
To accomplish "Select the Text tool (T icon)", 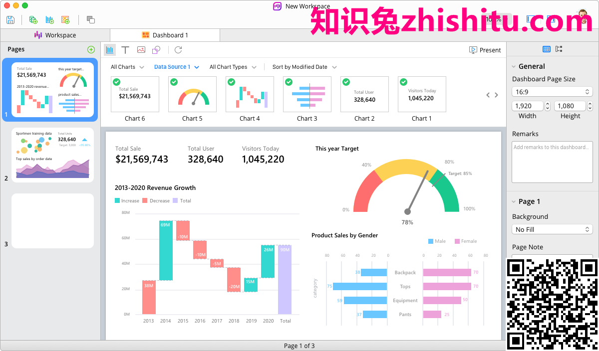I will click(125, 50).
